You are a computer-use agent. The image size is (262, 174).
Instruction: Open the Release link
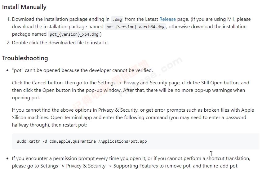167,19
